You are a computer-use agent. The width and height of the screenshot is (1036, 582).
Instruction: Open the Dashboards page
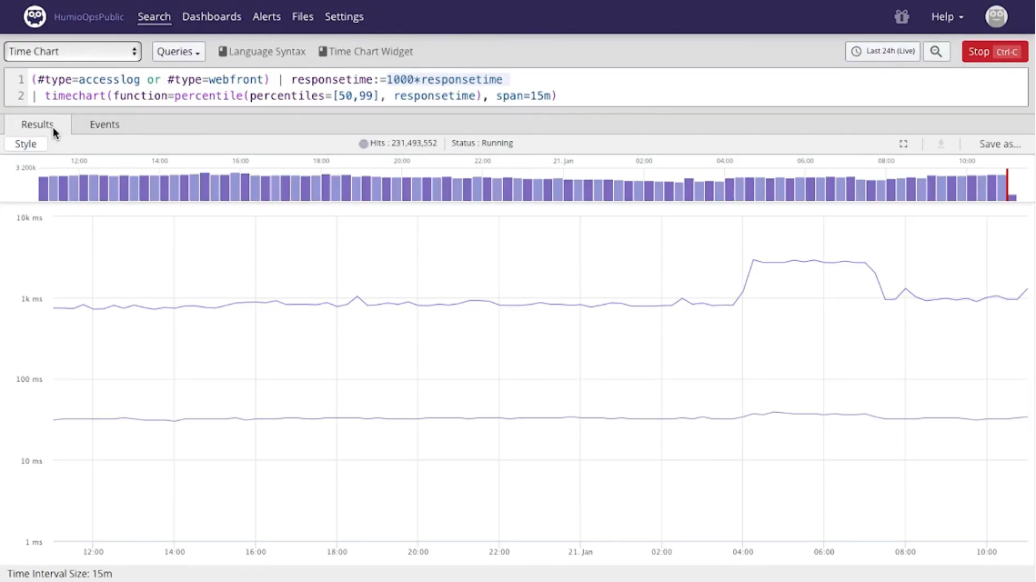211,16
